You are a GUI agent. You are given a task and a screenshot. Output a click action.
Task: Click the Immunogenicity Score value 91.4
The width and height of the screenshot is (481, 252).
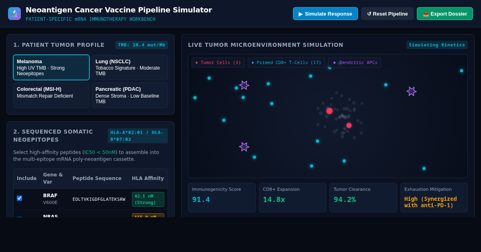click(201, 199)
